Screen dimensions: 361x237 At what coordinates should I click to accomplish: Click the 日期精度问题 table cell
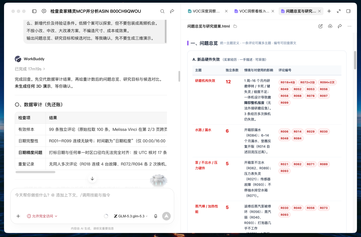(30, 153)
